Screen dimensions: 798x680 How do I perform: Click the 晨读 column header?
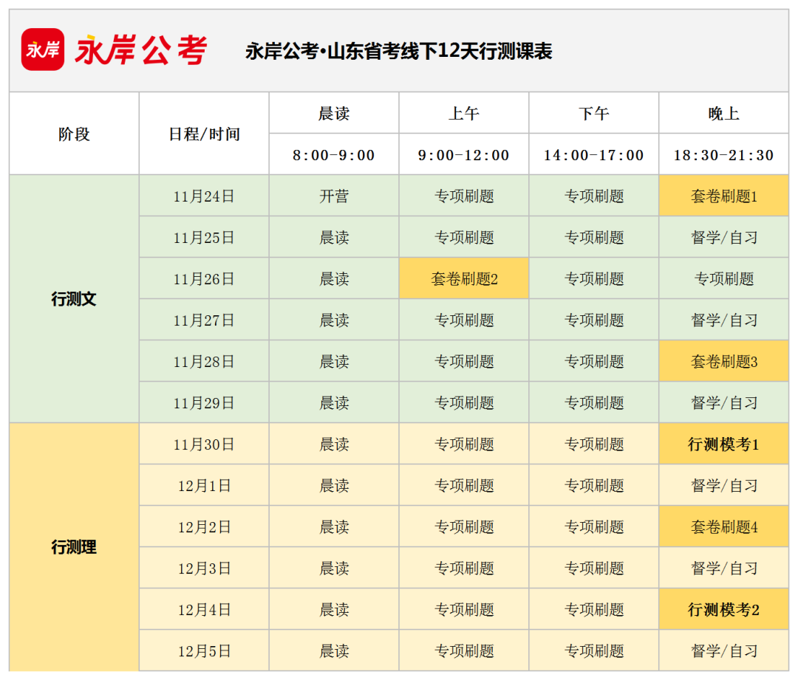(x=334, y=113)
